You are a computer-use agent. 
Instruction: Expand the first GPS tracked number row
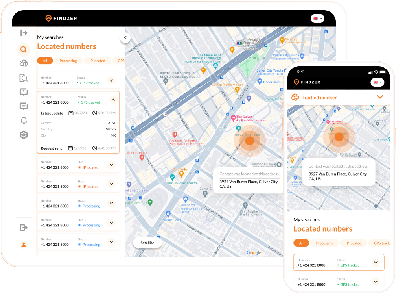point(111,80)
